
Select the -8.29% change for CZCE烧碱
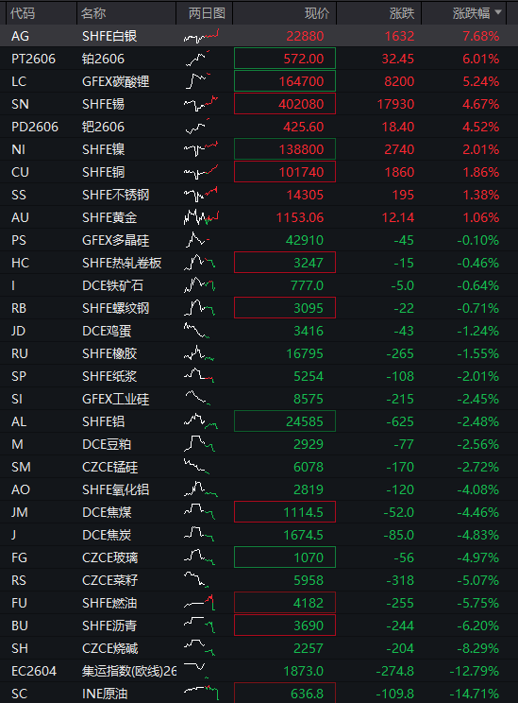[477, 648]
